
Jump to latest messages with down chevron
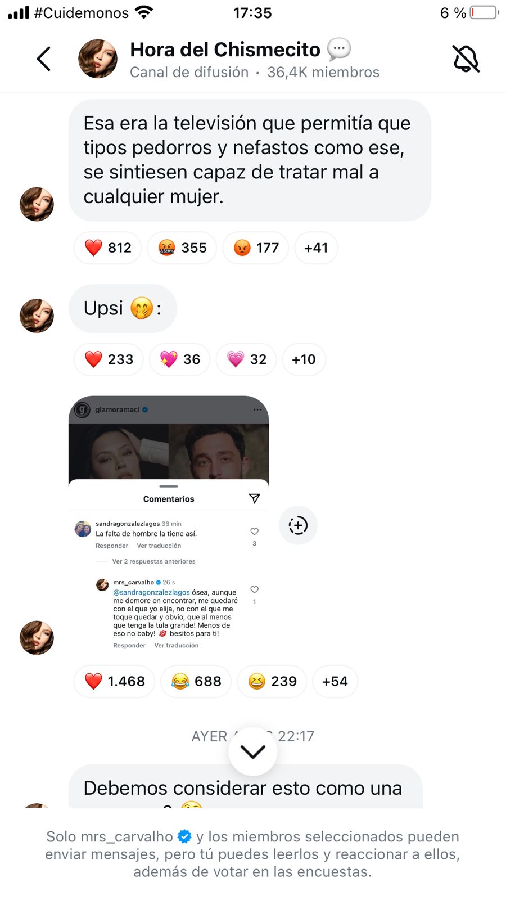click(253, 751)
